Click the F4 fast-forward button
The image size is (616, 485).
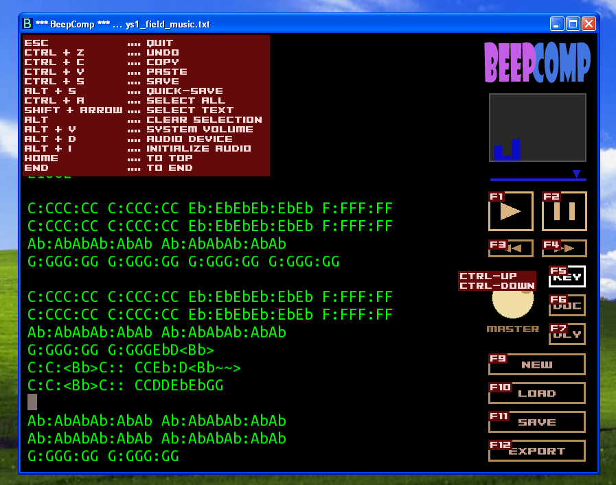pos(564,248)
